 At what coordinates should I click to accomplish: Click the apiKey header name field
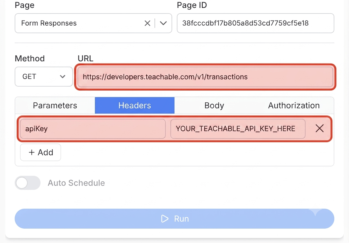click(x=93, y=129)
